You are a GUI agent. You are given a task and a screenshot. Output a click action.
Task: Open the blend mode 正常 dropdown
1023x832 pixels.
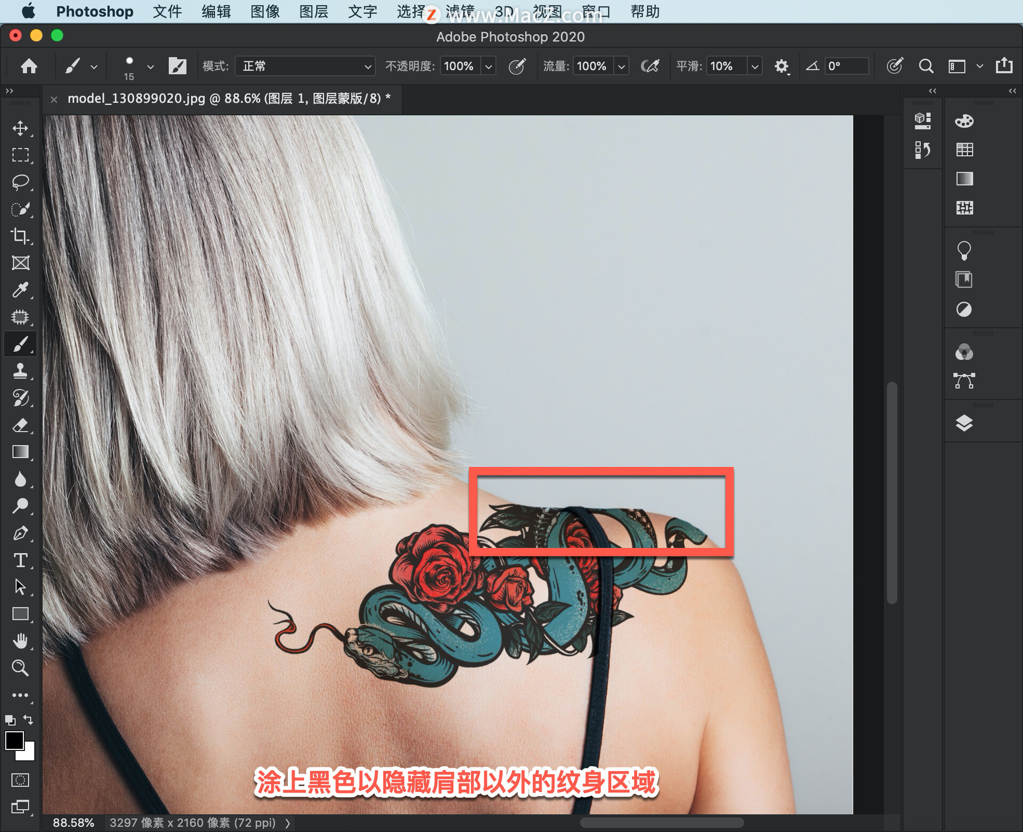pyautogui.click(x=305, y=66)
